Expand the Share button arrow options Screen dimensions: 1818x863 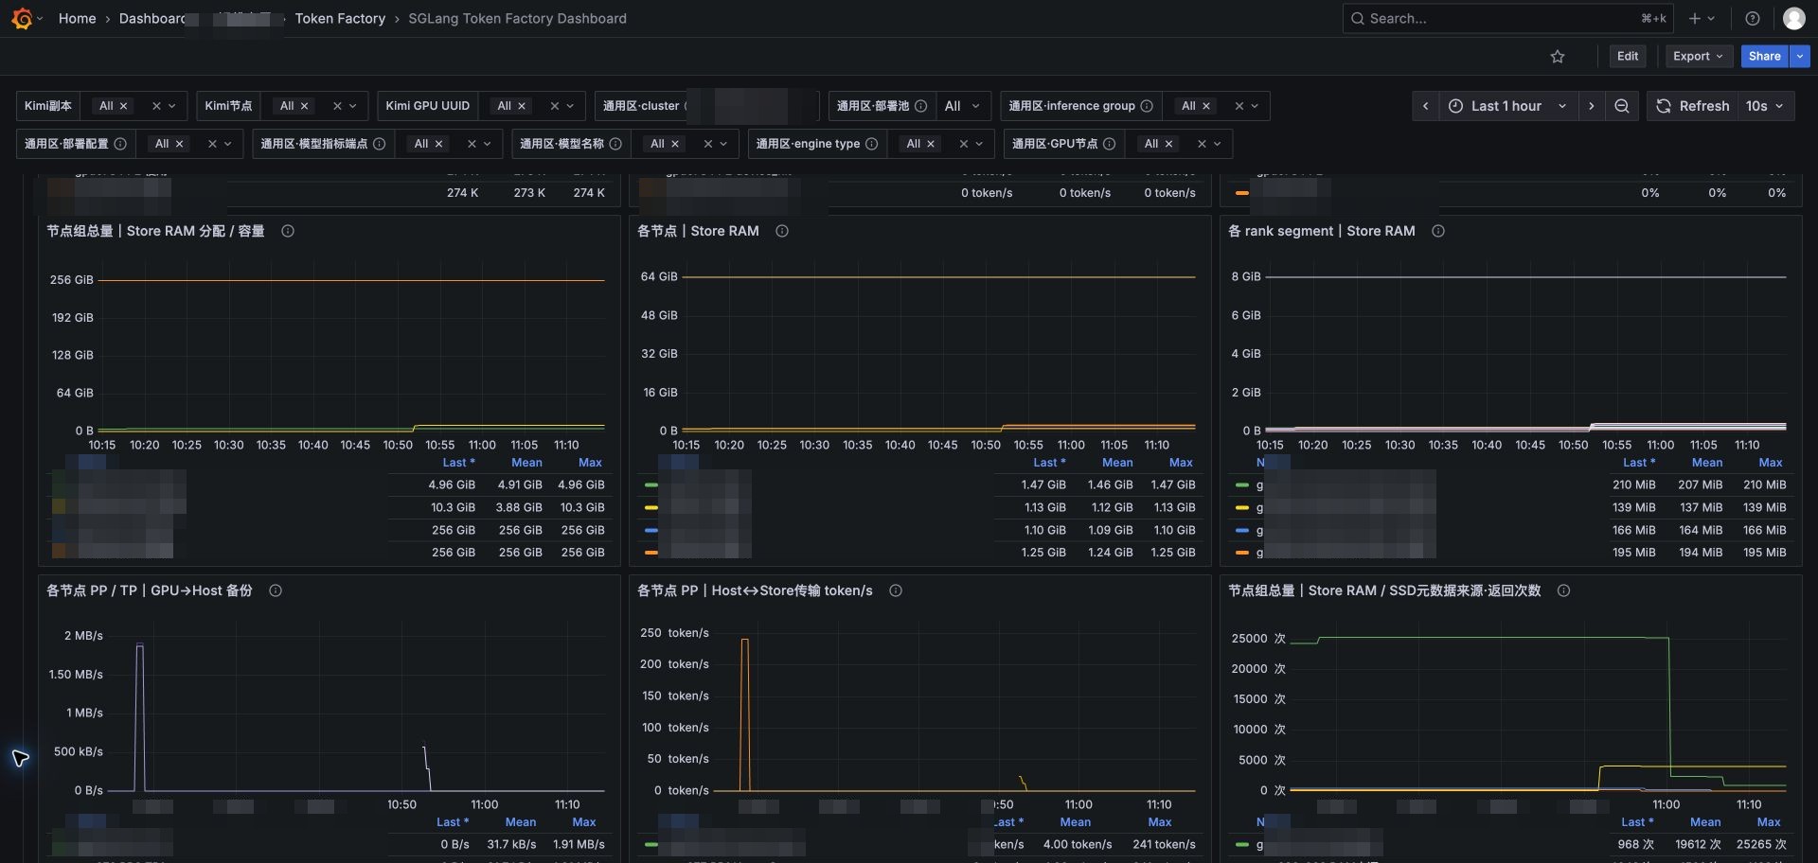[x=1800, y=57]
